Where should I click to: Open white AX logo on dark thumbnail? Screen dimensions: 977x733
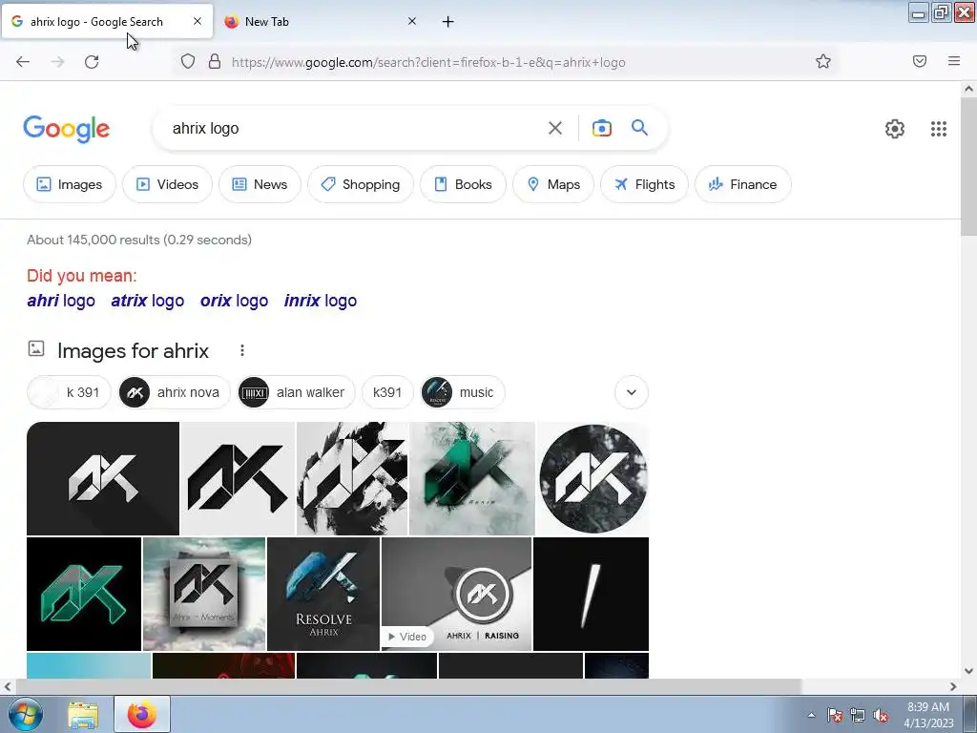click(x=103, y=479)
